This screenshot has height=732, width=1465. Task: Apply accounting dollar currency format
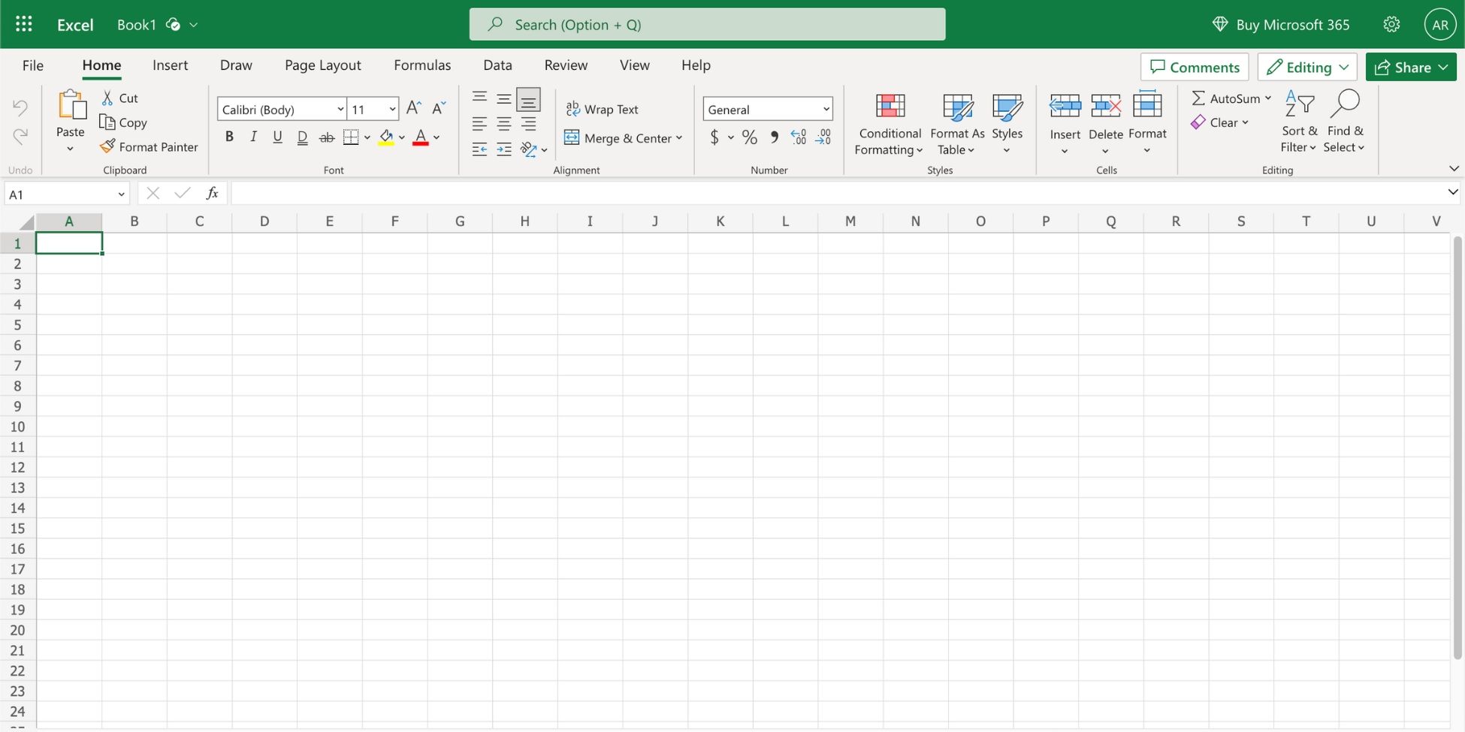coord(714,137)
